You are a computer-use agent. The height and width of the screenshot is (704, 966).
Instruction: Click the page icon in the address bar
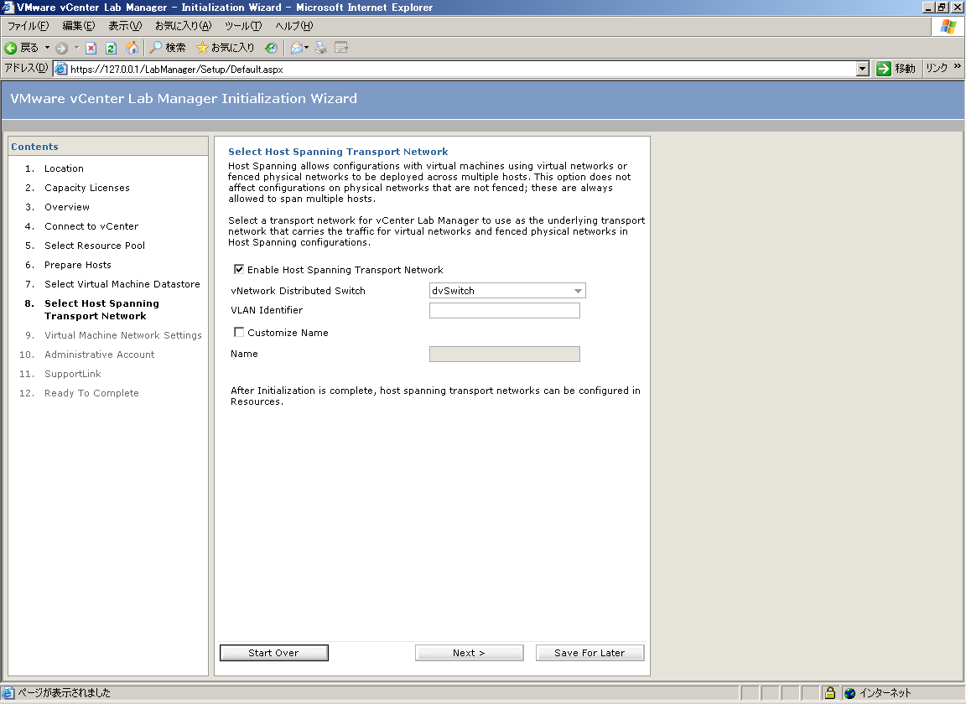pyautogui.click(x=60, y=69)
